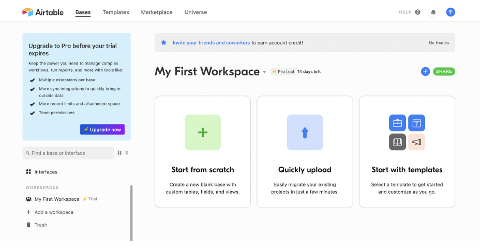Open the notifications bell
Screen dimensions: 481x250
point(433,12)
